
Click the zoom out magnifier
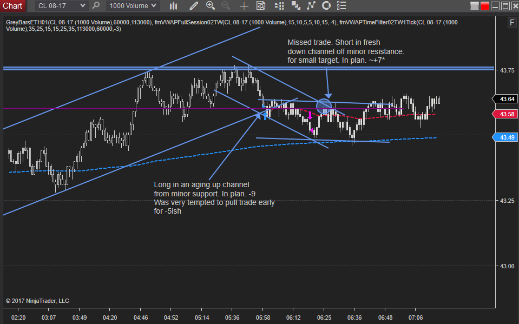pos(226,5)
